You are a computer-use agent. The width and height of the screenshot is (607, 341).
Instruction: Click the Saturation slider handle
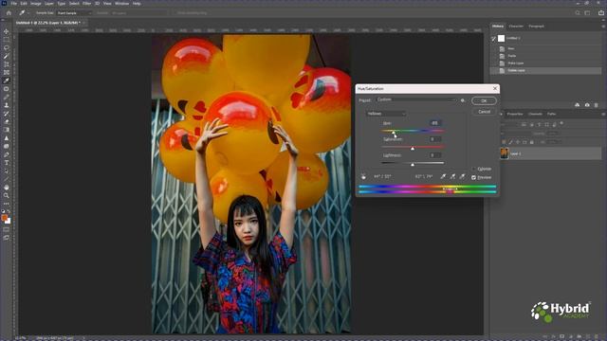(x=413, y=149)
